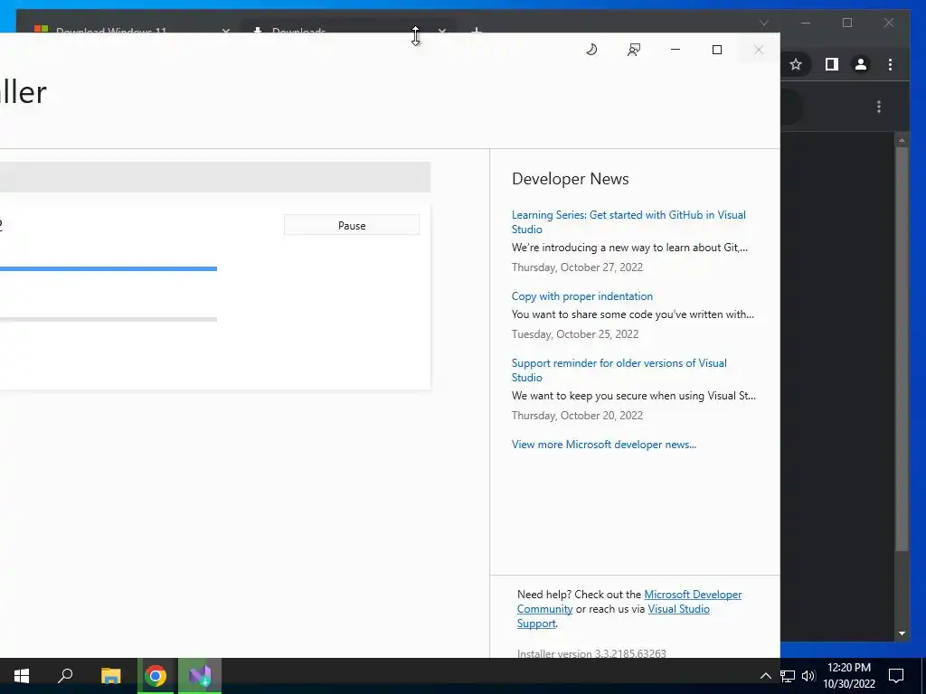Click Chrome page vertical scrollbar thumb
The height and width of the screenshot is (694, 926).
[902, 348]
